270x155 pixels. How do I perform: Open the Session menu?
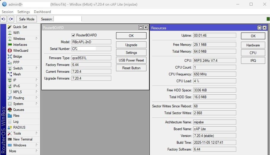point(7,12)
